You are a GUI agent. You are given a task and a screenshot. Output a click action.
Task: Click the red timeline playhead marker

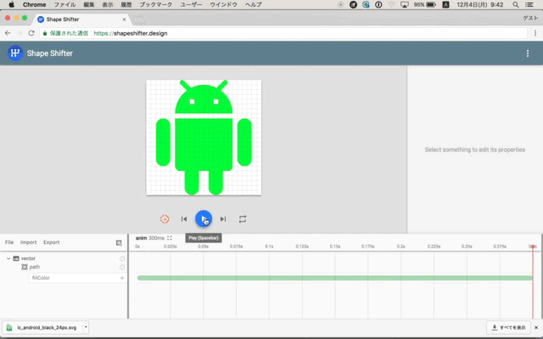533,246
